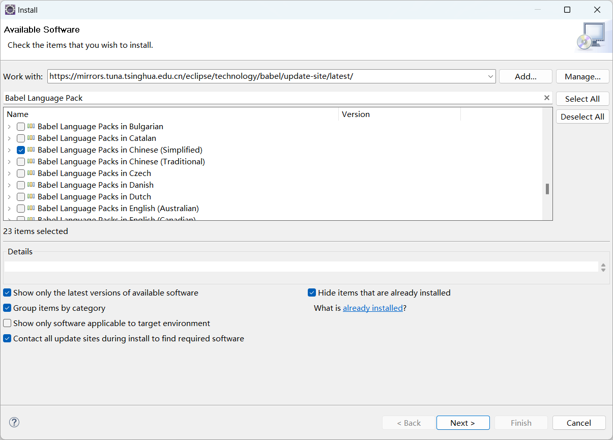Check the Czech language pack checkbox
This screenshot has height=440, width=613.
[21, 173]
